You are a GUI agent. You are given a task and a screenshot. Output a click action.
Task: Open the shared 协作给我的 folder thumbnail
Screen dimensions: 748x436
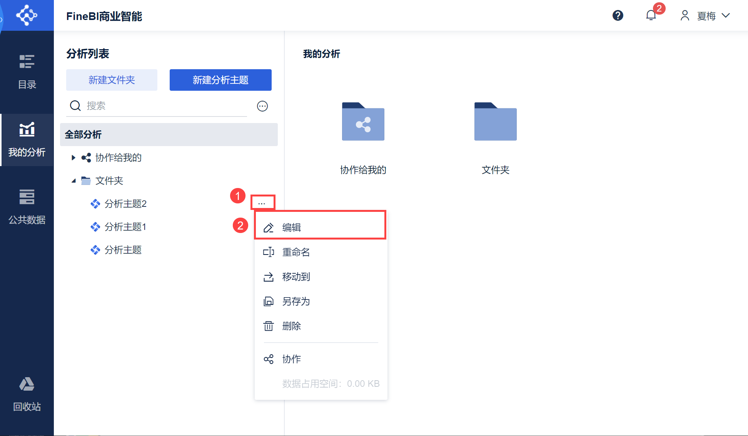363,122
